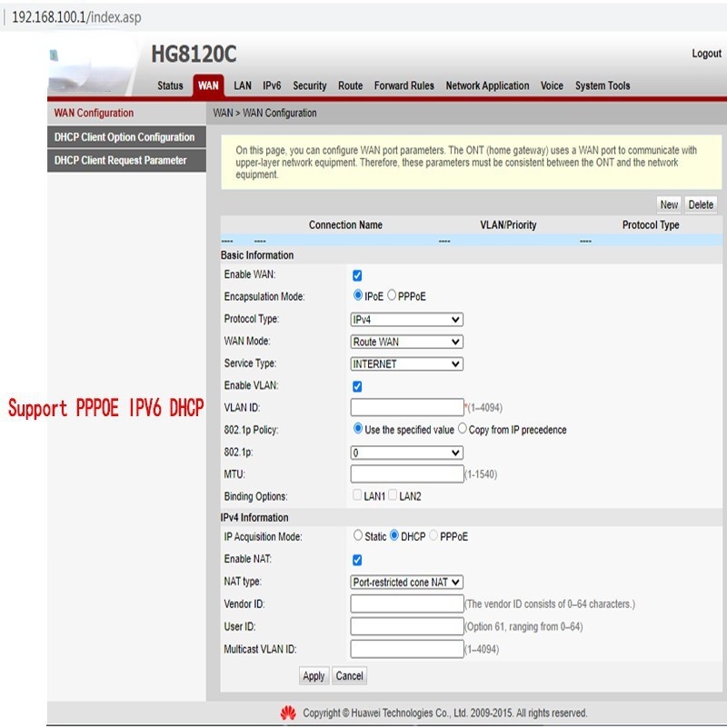The image size is (727, 727).
Task: Click the Huawei logo in footer
Action: click(x=288, y=712)
